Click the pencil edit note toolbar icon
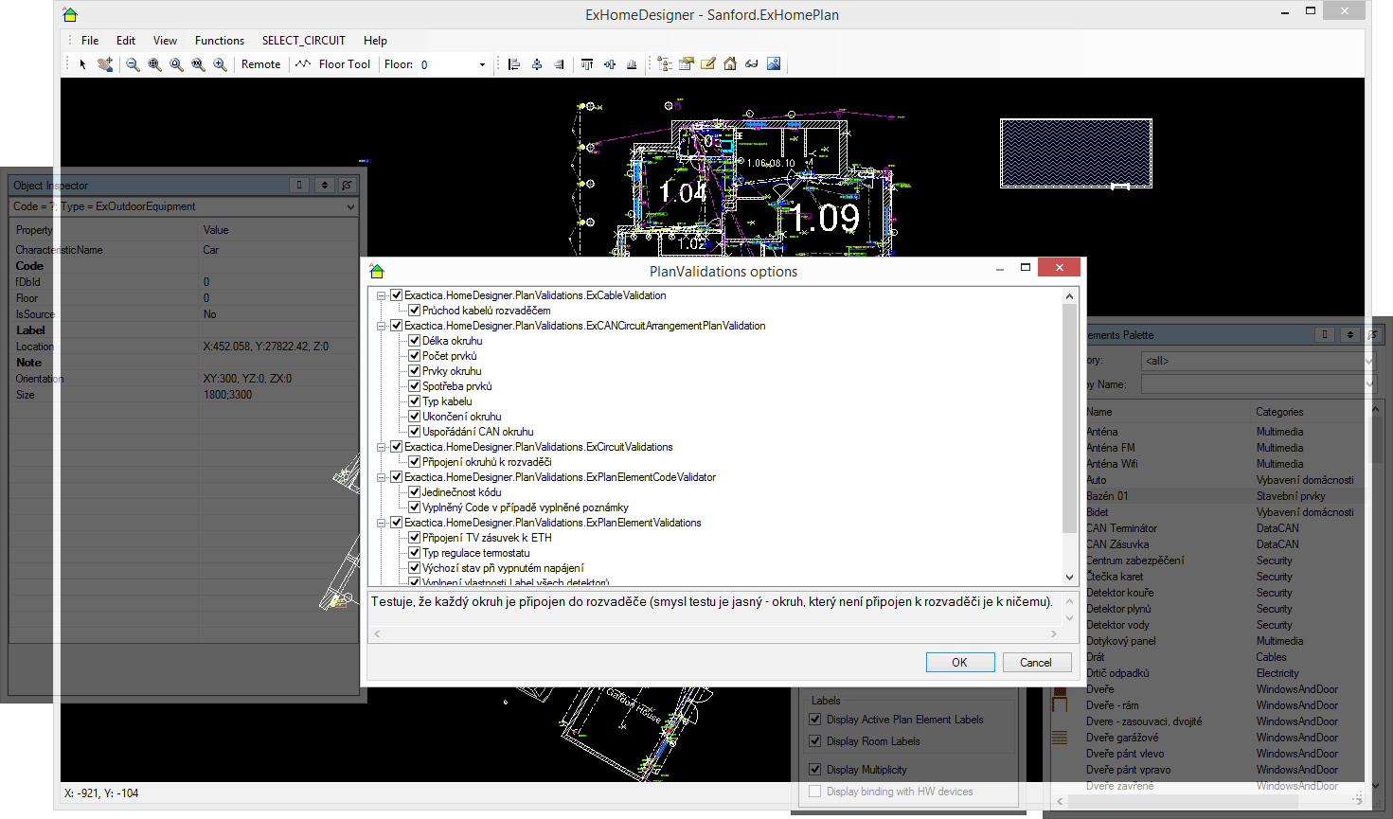Image resolution: width=1393 pixels, height=819 pixels. pyautogui.click(x=707, y=64)
